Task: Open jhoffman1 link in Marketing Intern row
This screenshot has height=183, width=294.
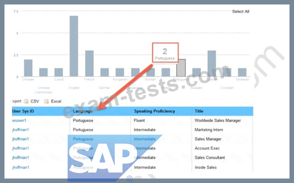Action: click(x=21, y=130)
